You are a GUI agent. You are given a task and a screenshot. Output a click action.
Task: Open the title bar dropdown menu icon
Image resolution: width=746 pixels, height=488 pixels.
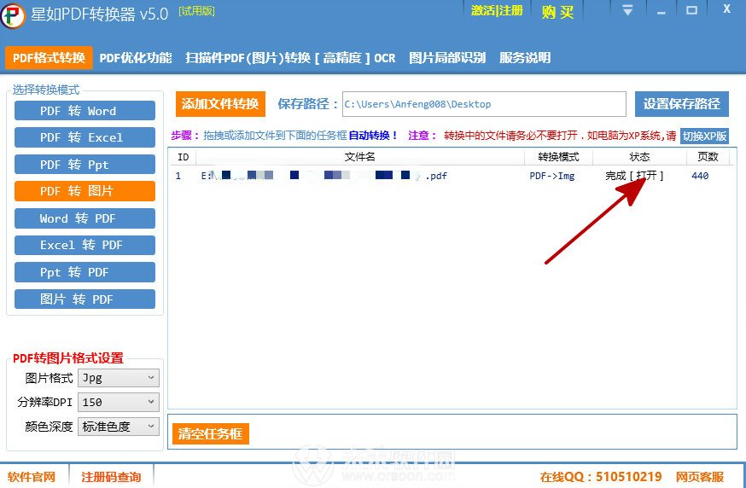click(627, 10)
